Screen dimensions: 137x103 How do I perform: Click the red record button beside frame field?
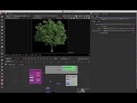click(21, 59)
